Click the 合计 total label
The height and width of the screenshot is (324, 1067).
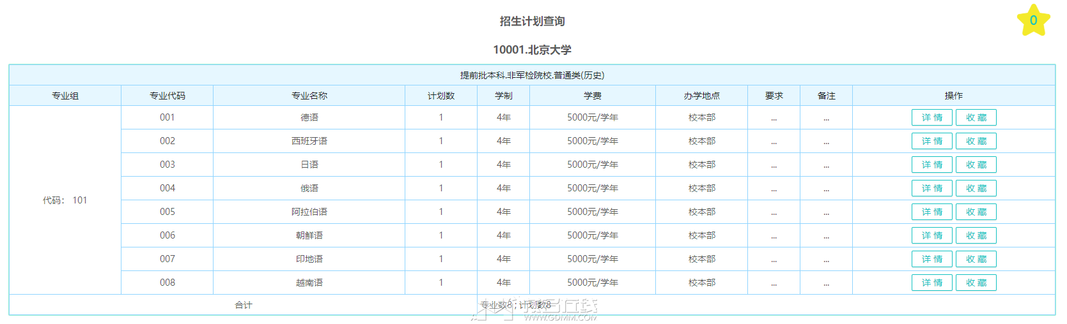click(x=243, y=305)
